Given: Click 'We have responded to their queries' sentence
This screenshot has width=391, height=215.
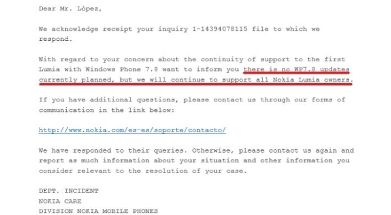Looking at the screenshot, I should coord(113,150).
